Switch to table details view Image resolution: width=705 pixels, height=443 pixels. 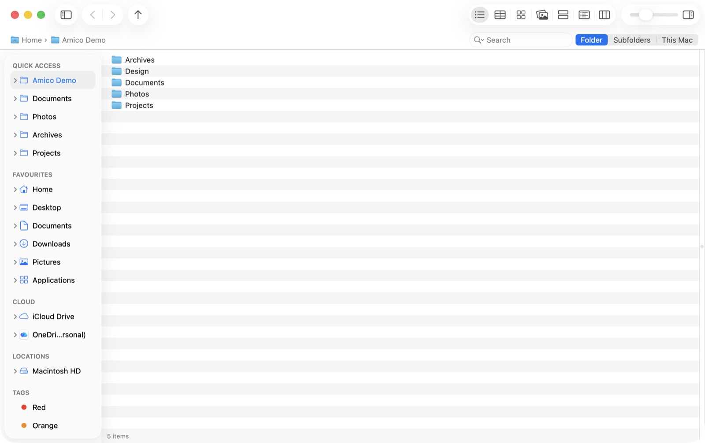tap(500, 15)
